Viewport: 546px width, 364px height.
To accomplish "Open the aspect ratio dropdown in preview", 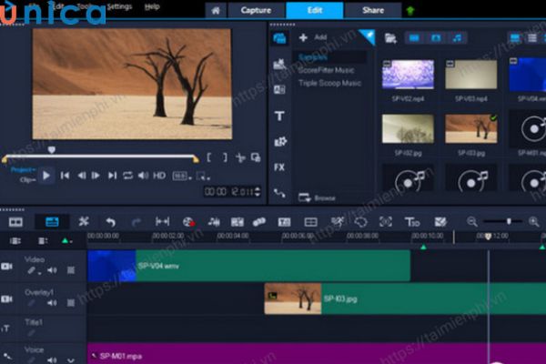I will coord(182,177).
